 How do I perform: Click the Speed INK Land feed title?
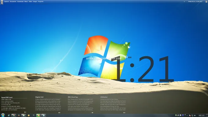click(x=7, y=97)
